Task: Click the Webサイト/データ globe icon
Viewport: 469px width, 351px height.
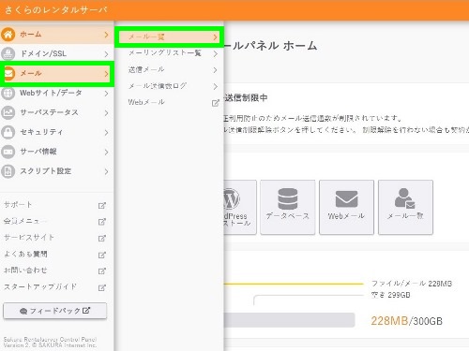Action: click(8, 93)
